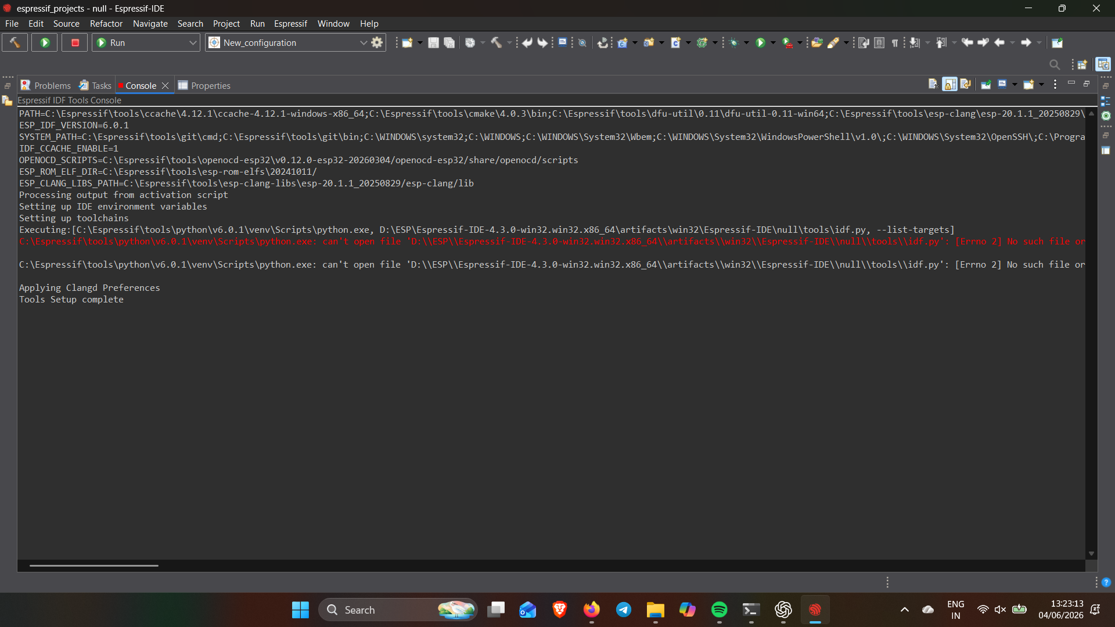Click the console horizontal scrollbar thumb
The image size is (1115, 627).
93,565
